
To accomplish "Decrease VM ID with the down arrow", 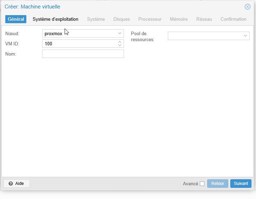I will pos(120,45).
